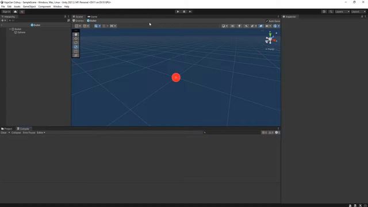This screenshot has width=368, height=207.
Task: Open the scene camera settings dropdown
Action: coord(268,26)
